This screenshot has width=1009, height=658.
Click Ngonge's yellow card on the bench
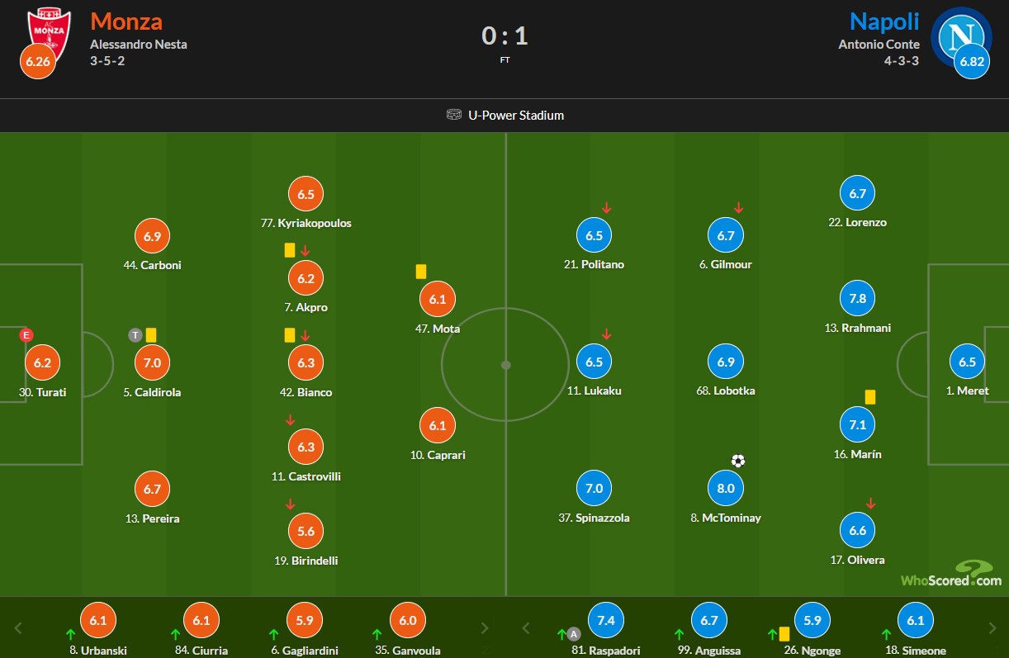pos(784,634)
